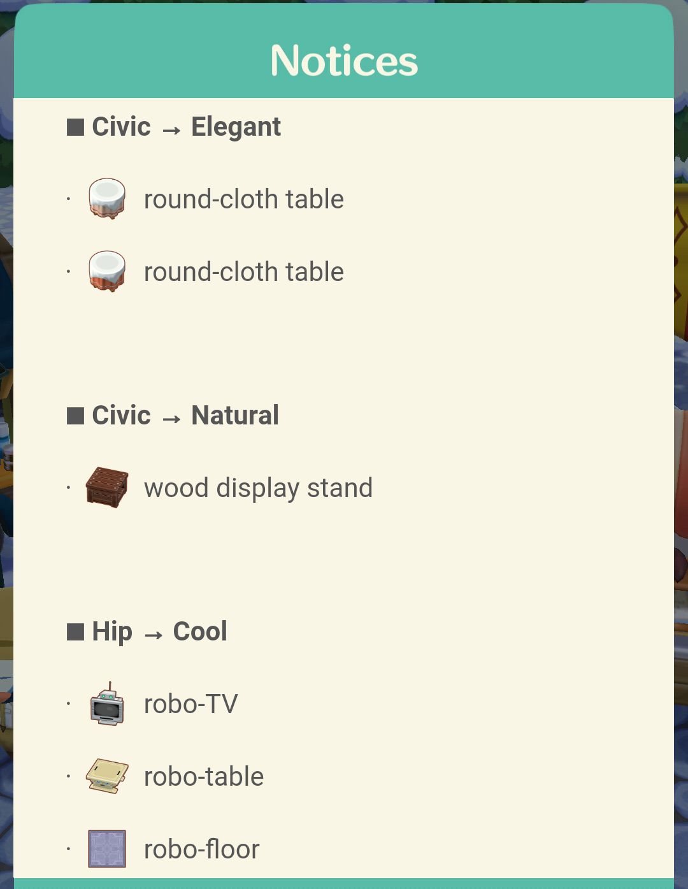Open the "wood display stand" item label
The height and width of the screenshot is (889, 688).
258,488
